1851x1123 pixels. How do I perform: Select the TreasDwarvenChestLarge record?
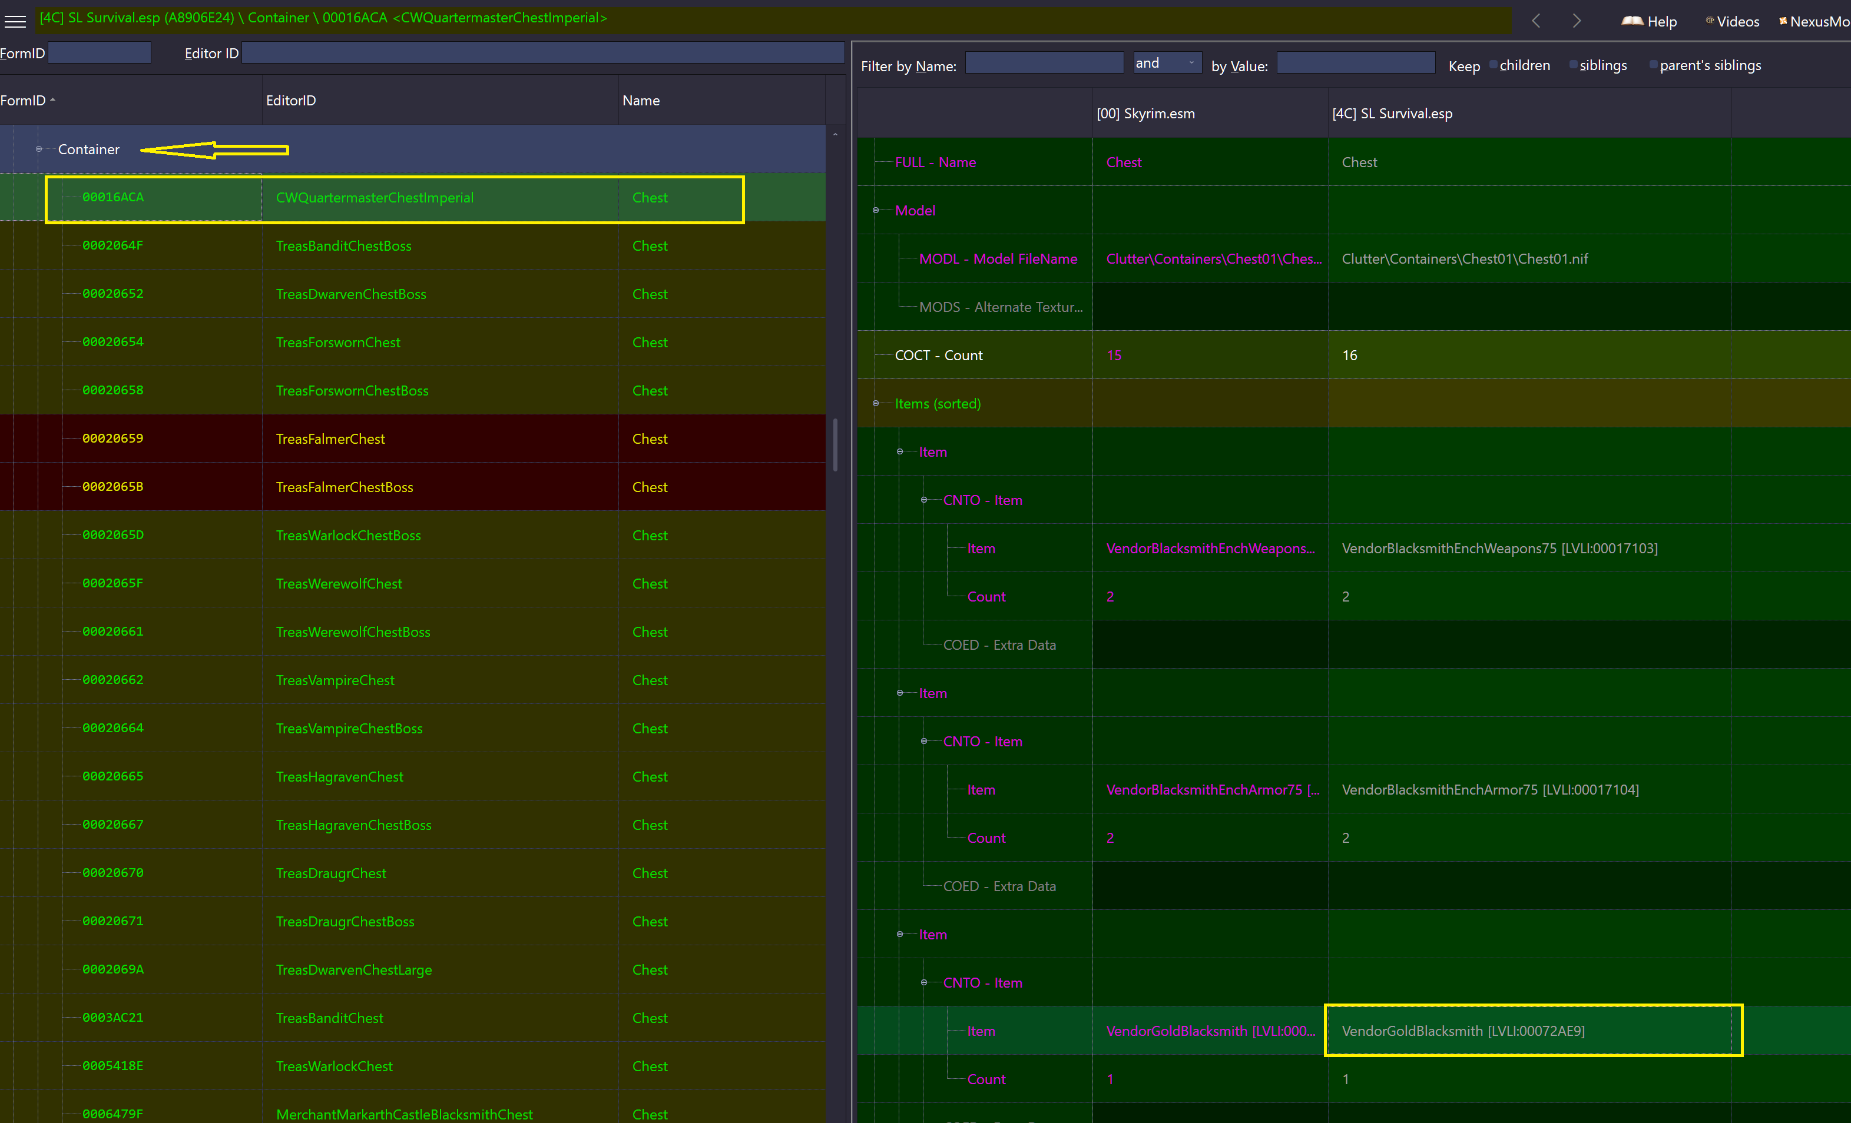coord(412,970)
